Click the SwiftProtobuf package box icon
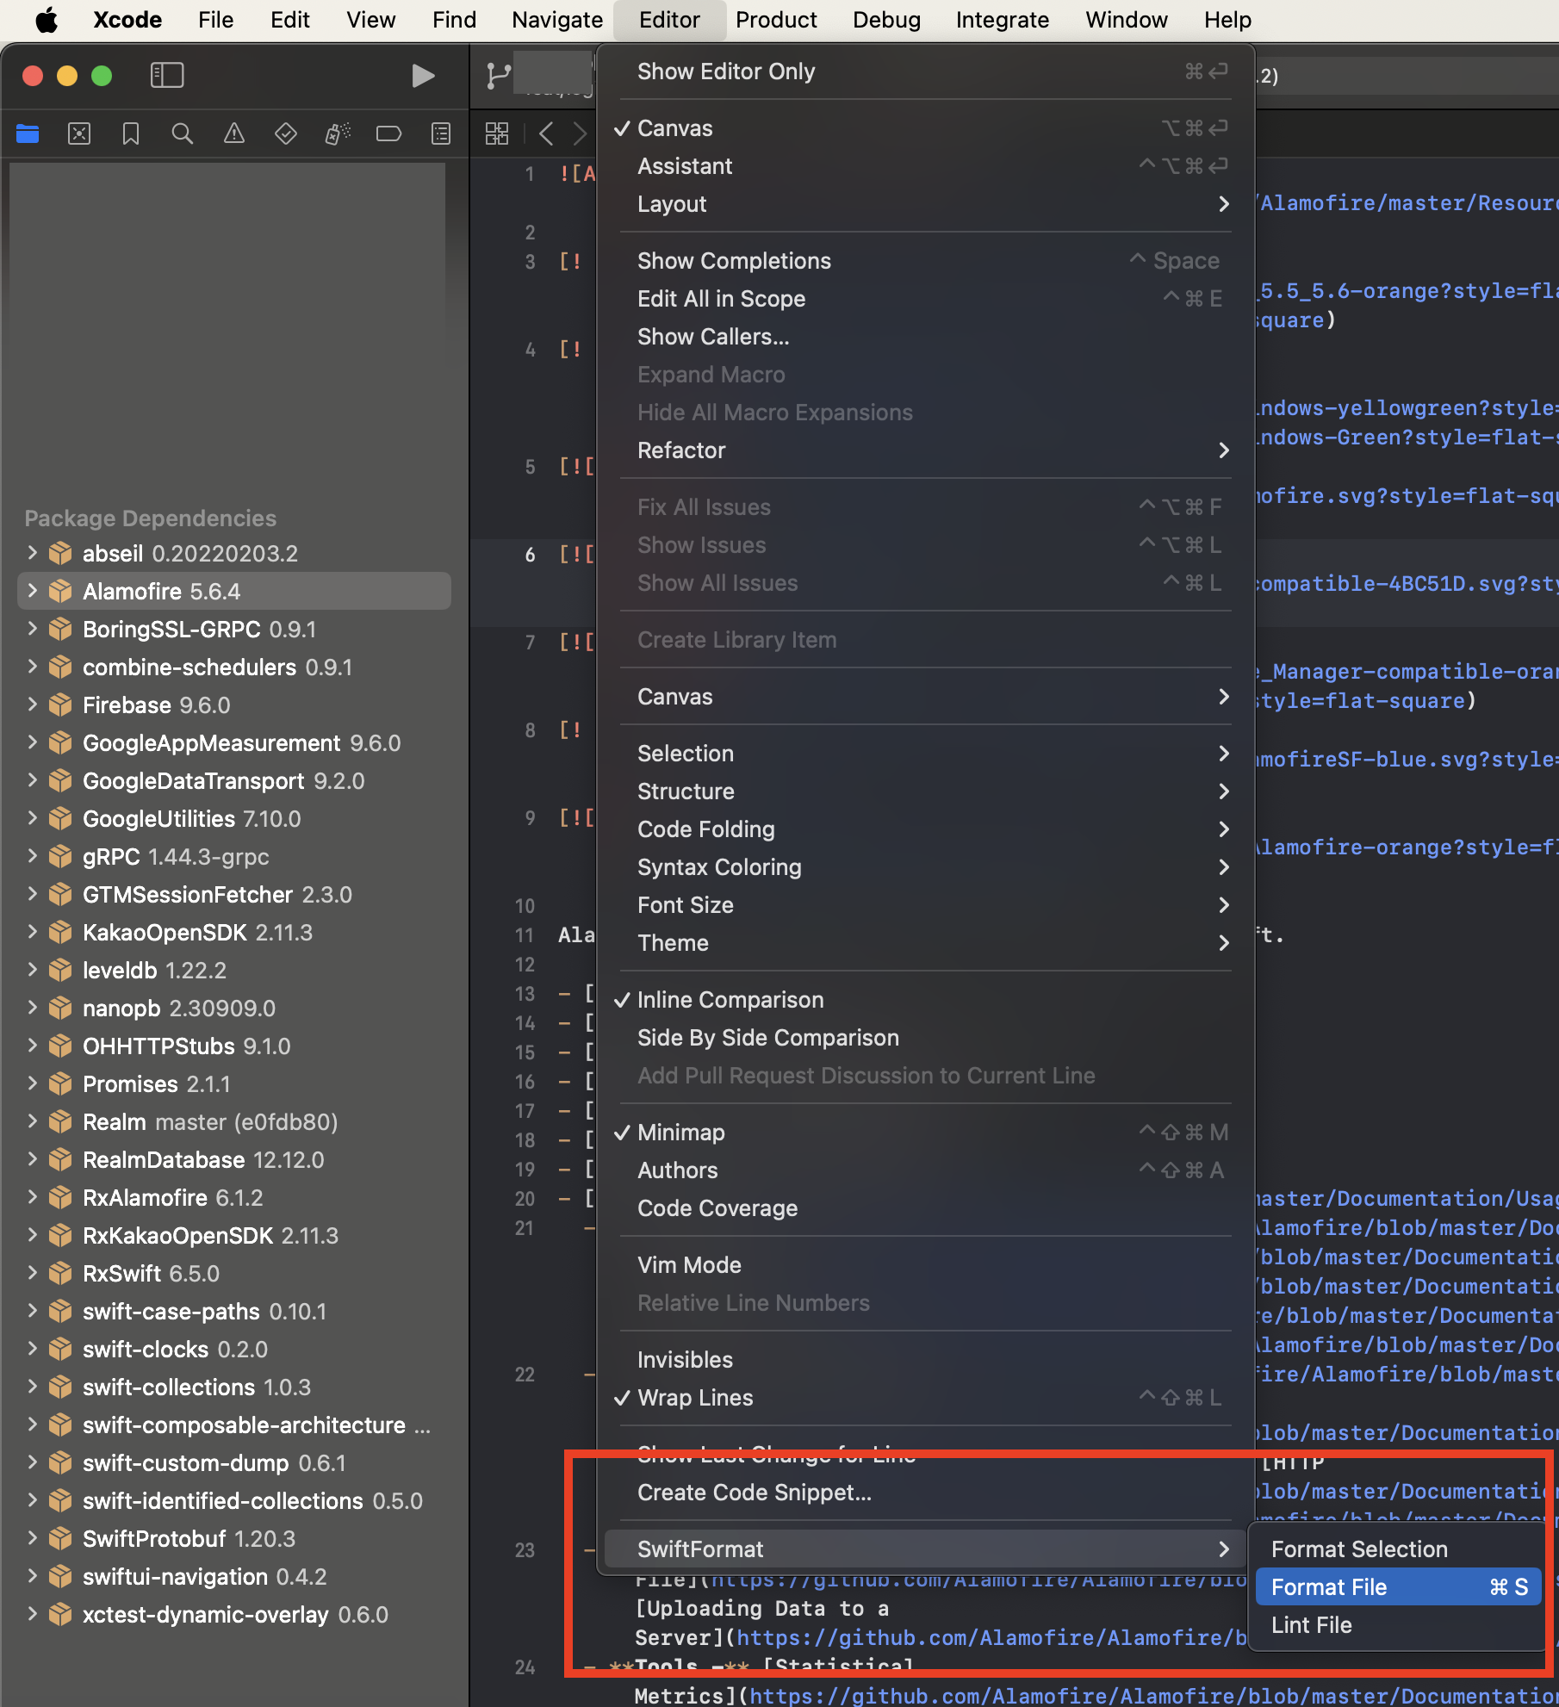 point(60,1539)
